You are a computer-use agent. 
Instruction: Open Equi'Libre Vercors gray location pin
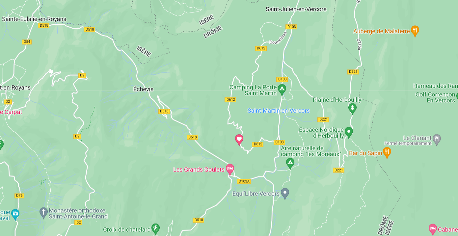(285, 193)
